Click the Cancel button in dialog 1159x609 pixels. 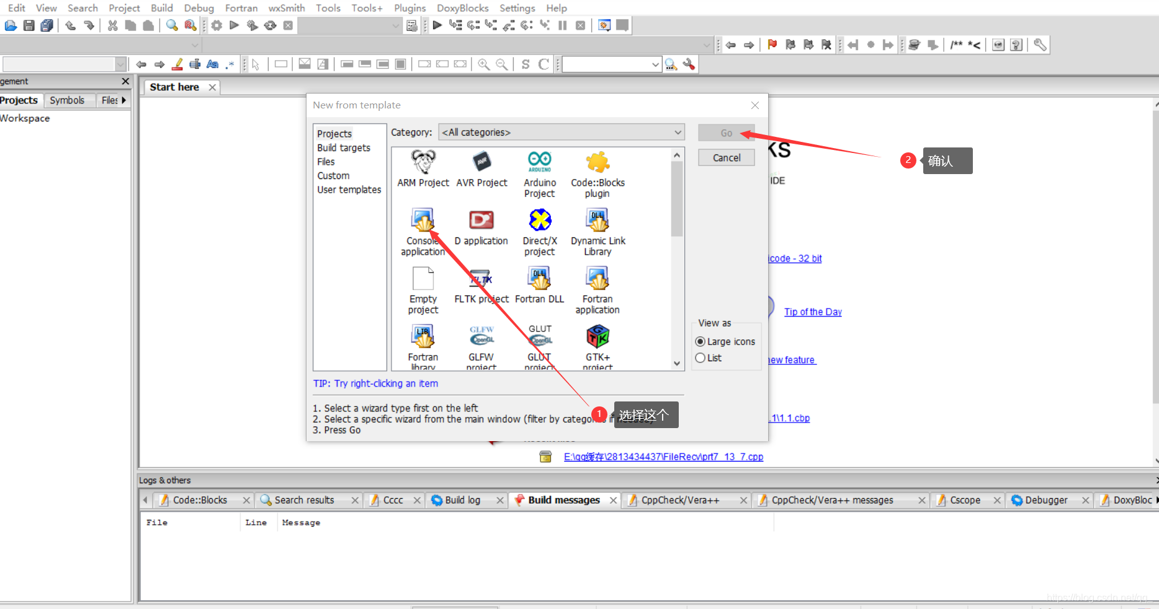point(727,158)
